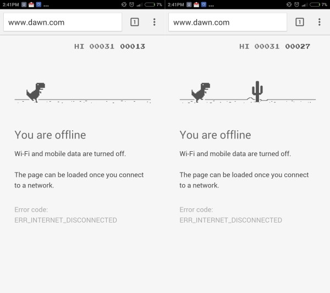330x293 pixels.
Task: Tap the alarm clock icon in left status bar
Action: tap(131, 4)
